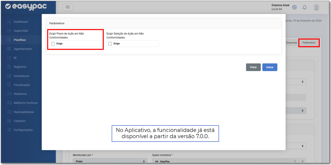The width and height of the screenshot is (331, 165).
Task: Switch to the Parâmetros tab
Action: pos(308,43)
